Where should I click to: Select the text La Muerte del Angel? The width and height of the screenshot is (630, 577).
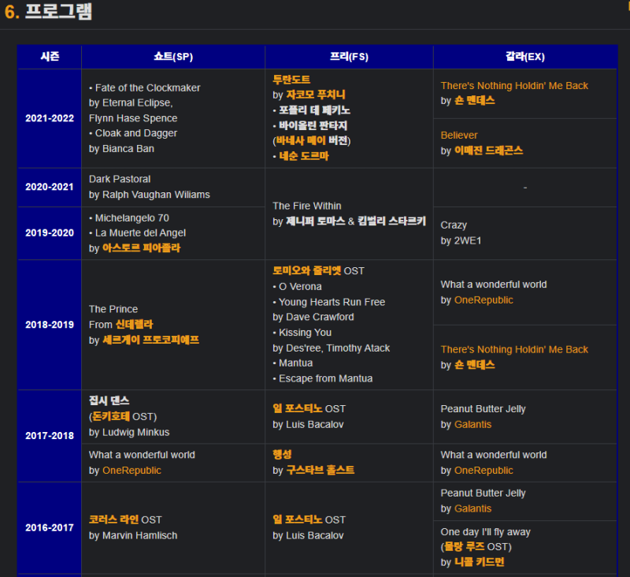click(x=140, y=233)
